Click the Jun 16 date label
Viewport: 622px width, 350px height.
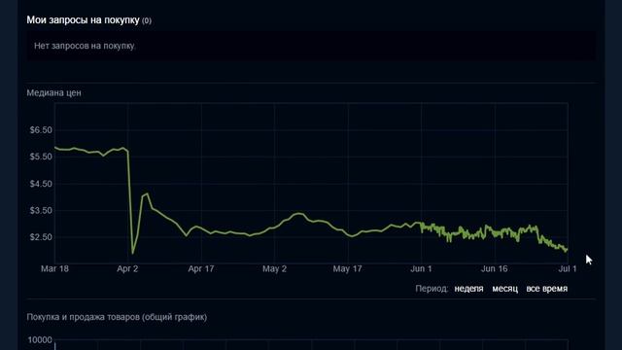(x=495, y=268)
